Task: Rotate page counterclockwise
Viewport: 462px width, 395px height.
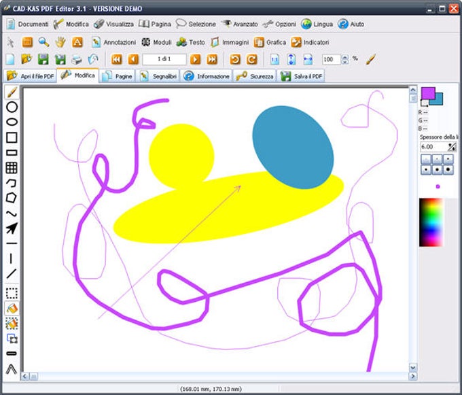Action: pos(235,59)
